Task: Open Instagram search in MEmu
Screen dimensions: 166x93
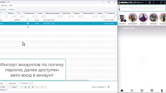Action: [132, 90]
